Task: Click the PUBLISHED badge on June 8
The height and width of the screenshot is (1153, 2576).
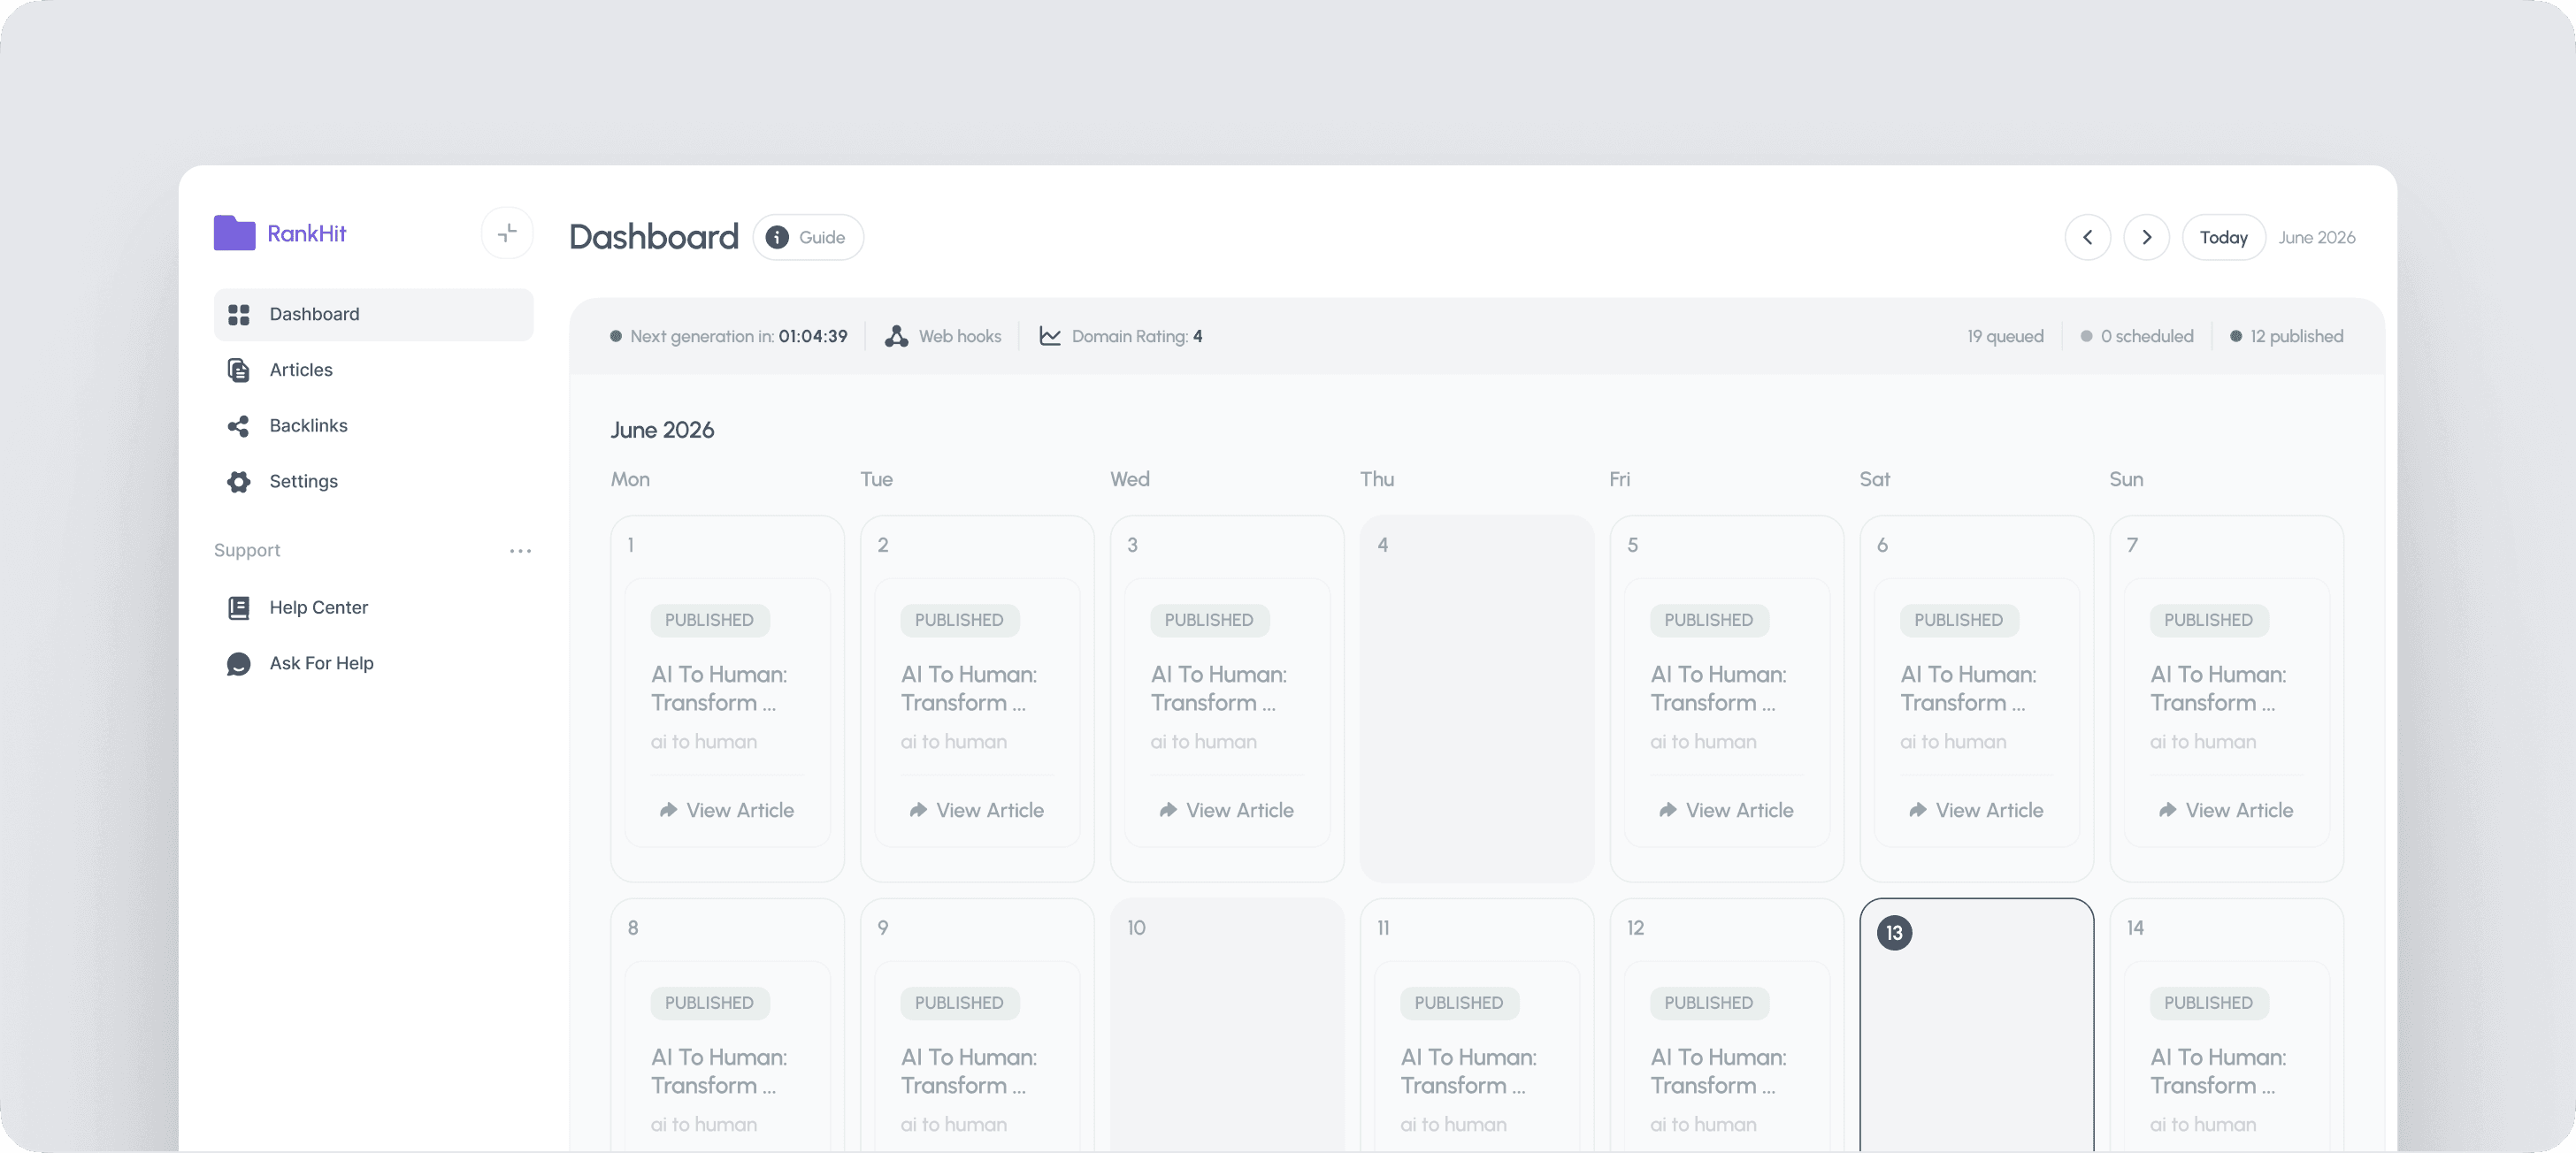Action: pos(710,1004)
